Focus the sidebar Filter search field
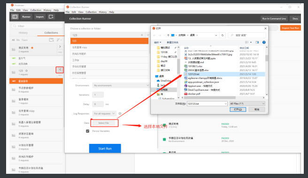308x178 pixels. tap(37, 26)
